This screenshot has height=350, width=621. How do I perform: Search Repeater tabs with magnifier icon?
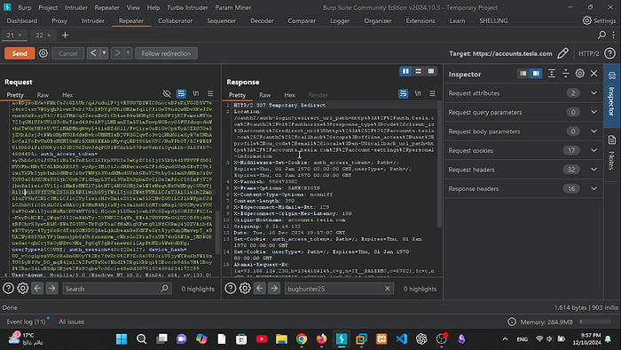(601, 36)
